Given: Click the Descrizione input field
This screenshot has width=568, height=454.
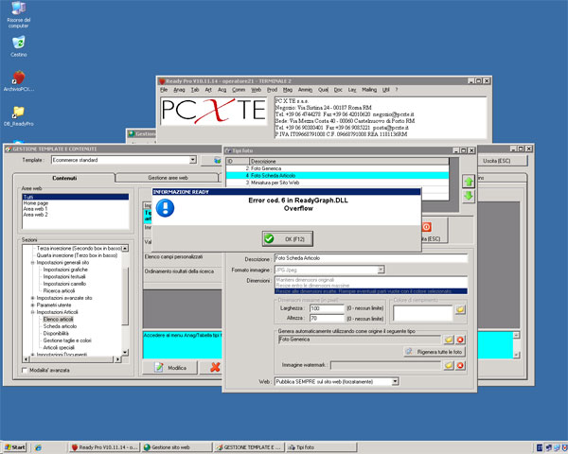Looking at the screenshot, I should pyautogui.click(x=371, y=258).
